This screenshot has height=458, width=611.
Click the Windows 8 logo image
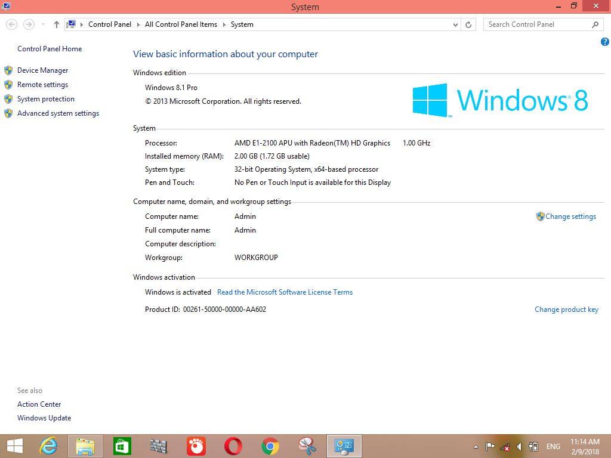[500, 100]
